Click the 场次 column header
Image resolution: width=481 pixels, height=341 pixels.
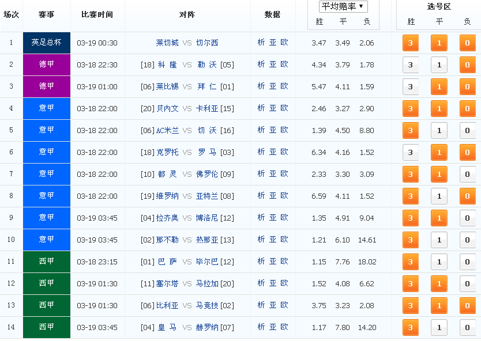pyautogui.click(x=11, y=14)
